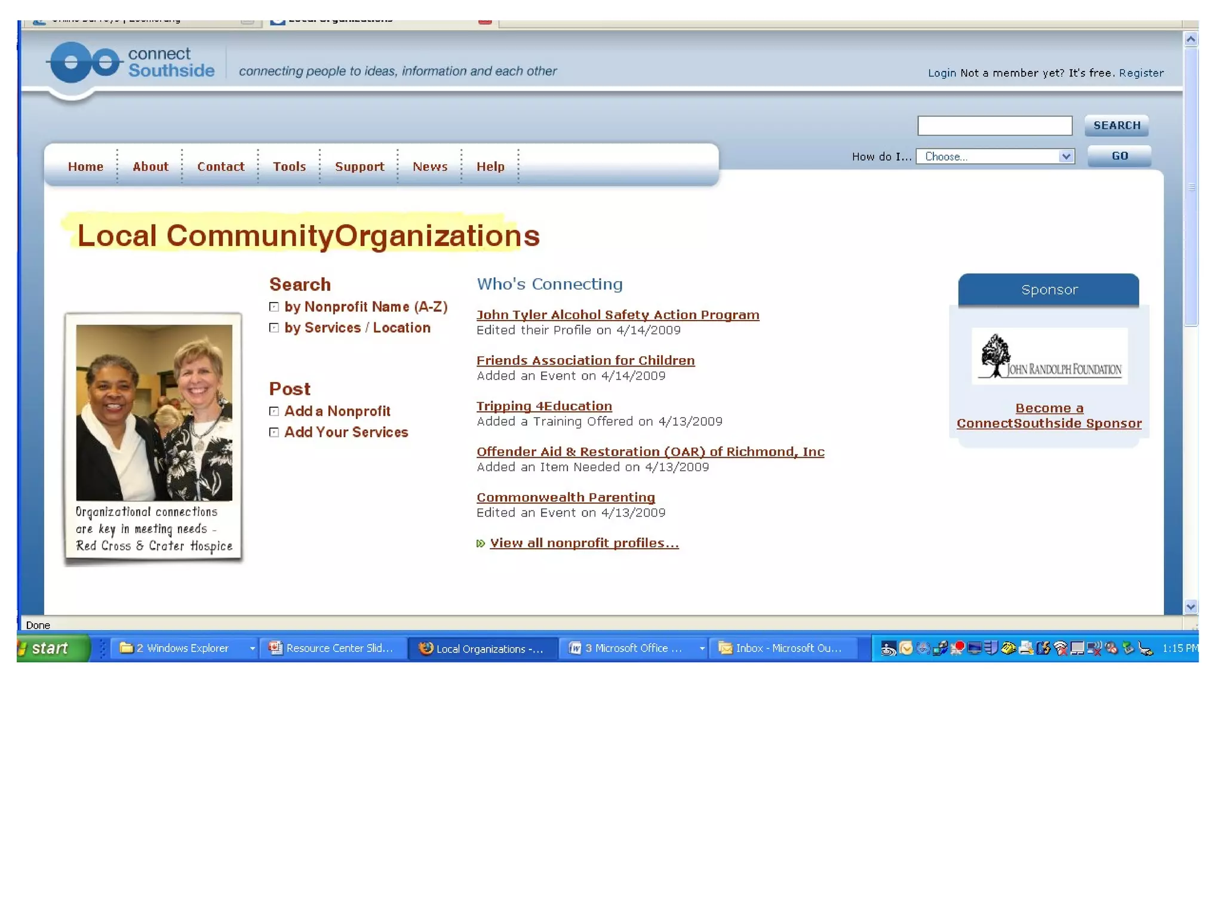The width and height of the screenshot is (1223, 917).
Task: Select the Support navigation menu item
Action: point(359,167)
